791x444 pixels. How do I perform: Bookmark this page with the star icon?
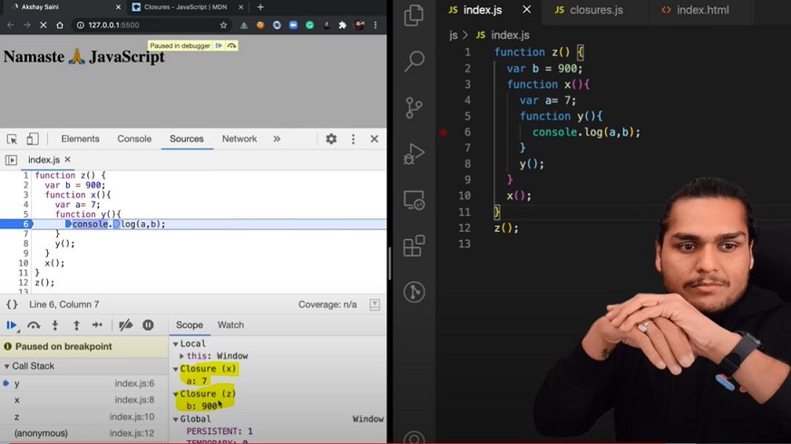pyautogui.click(x=223, y=25)
